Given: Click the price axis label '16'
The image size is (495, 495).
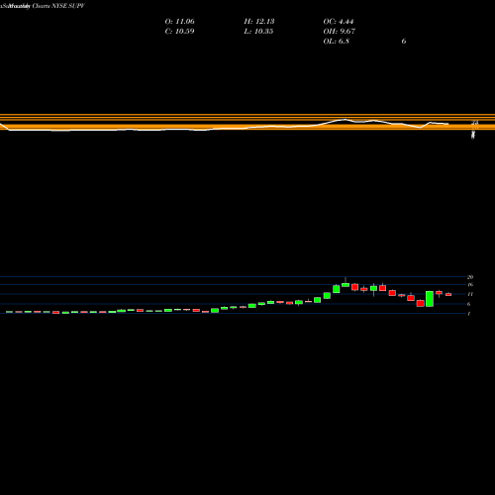Looking at the screenshot, I should [470, 285].
